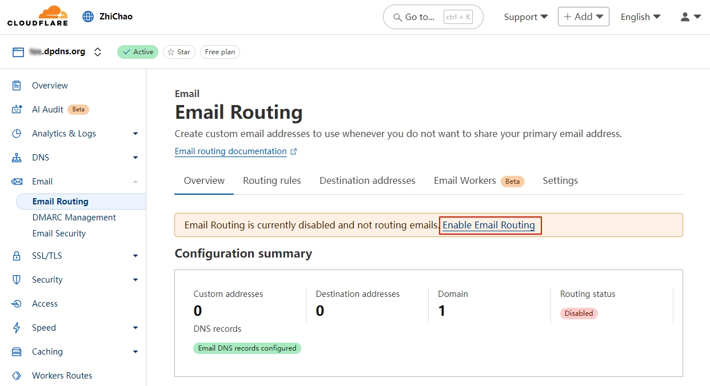The height and width of the screenshot is (386, 710).
Task: Click the SSL/TLS padlock icon
Action: [x=17, y=256]
